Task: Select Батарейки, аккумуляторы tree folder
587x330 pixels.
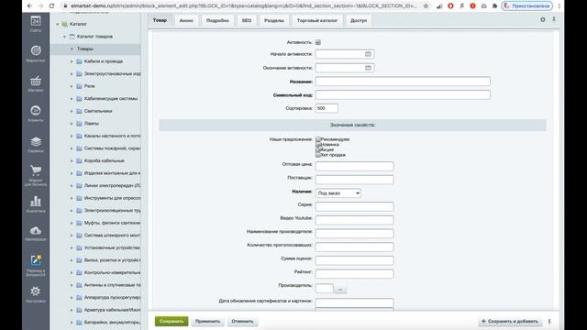Action: pyautogui.click(x=112, y=322)
